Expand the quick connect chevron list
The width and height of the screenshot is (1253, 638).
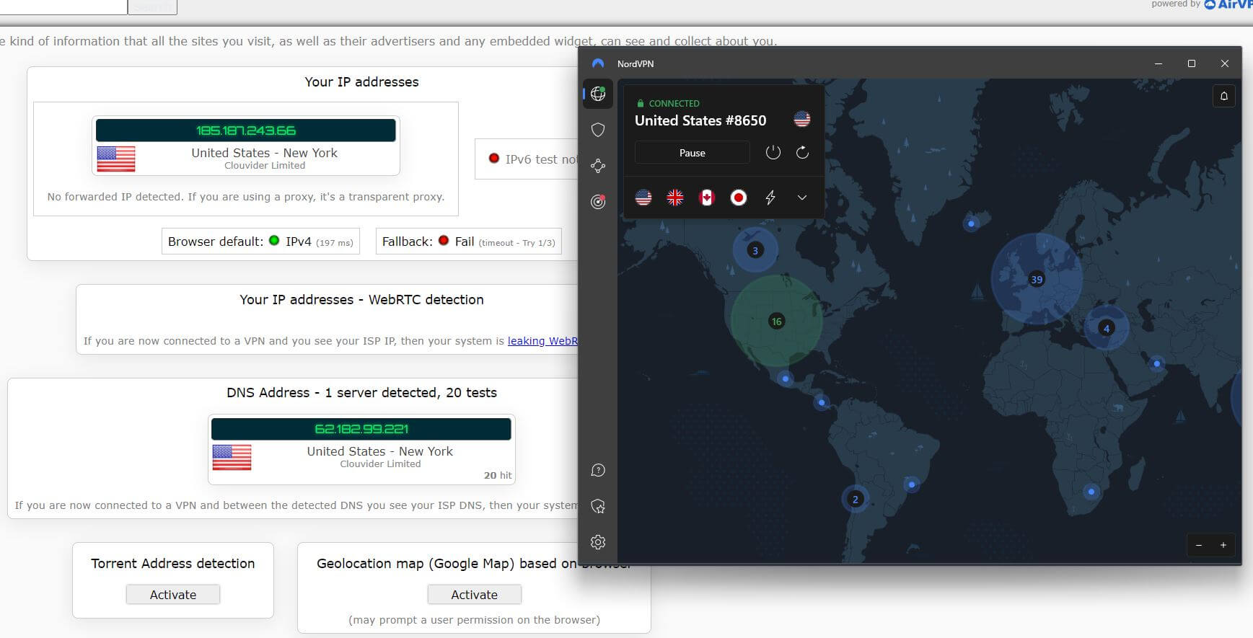(801, 198)
